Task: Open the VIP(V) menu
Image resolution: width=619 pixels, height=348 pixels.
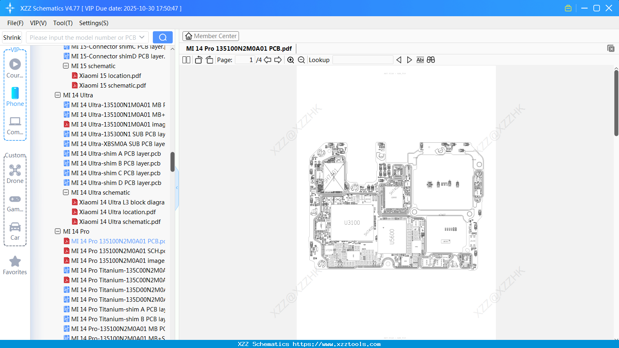Action: pos(38,23)
